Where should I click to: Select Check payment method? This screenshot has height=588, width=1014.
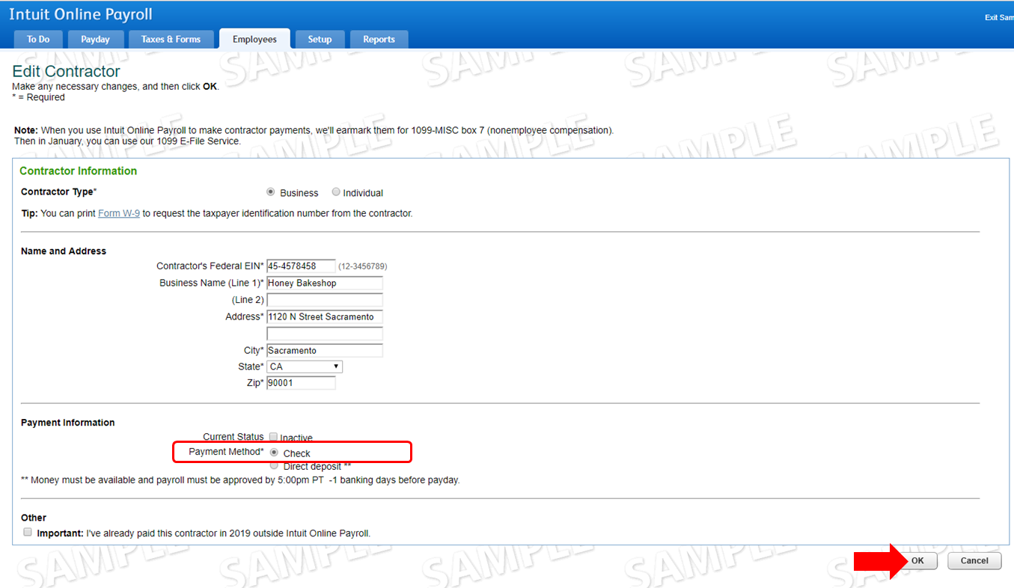[x=274, y=453]
